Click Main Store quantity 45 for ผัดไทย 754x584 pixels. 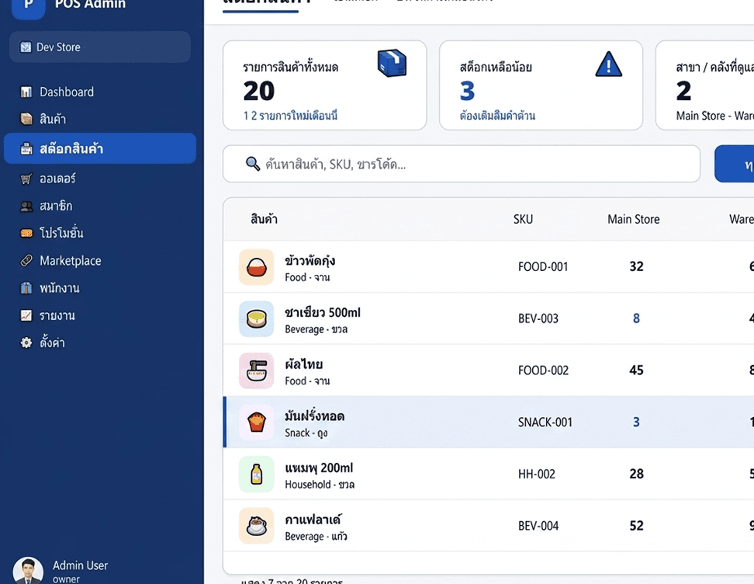tap(636, 370)
